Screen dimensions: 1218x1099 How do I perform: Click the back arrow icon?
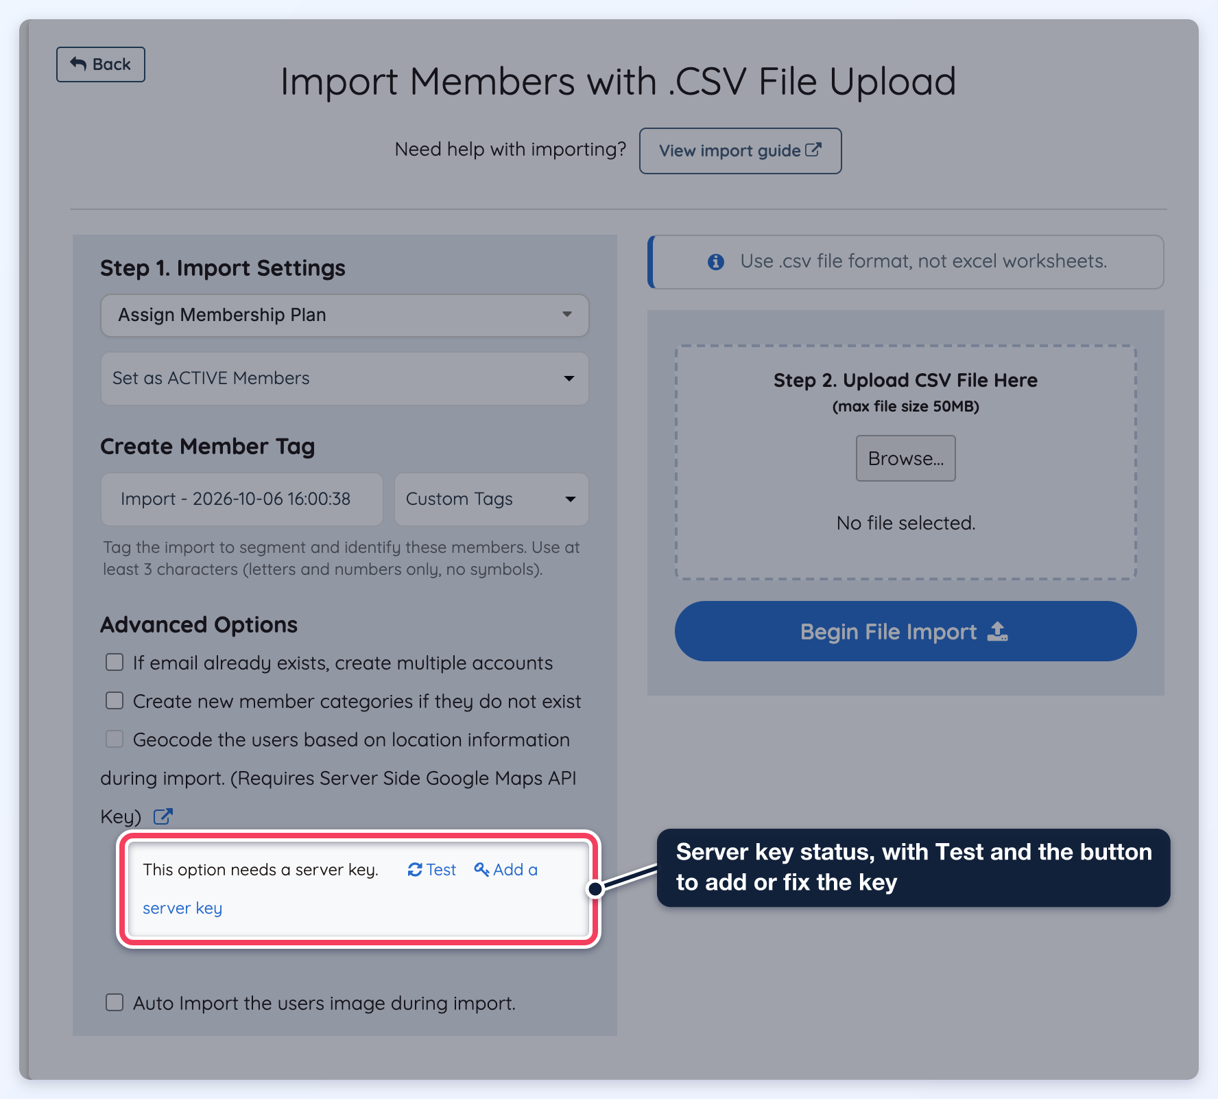(79, 64)
